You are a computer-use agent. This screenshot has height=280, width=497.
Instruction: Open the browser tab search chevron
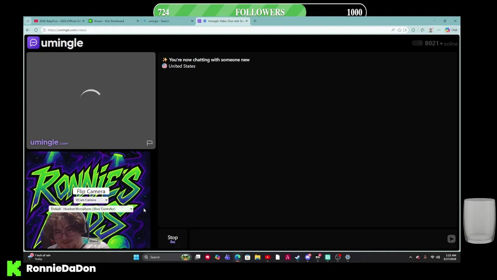tap(28, 21)
